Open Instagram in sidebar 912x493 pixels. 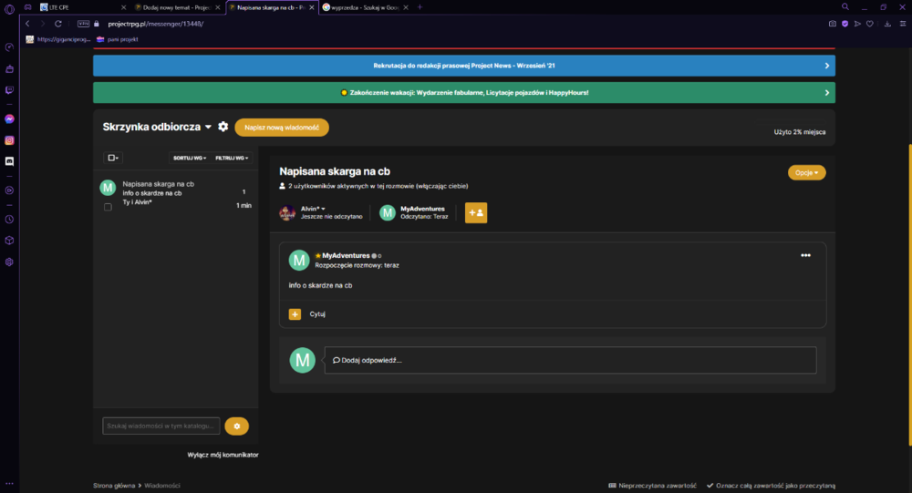click(x=9, y=140)
